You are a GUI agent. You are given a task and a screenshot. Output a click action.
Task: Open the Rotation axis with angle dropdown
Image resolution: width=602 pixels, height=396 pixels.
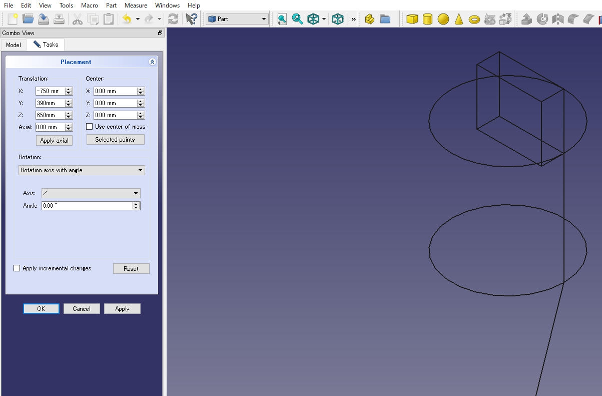click(82, 170)
